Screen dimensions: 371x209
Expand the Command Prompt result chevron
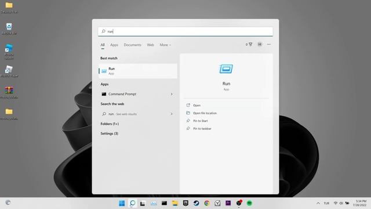pos(172,94)
